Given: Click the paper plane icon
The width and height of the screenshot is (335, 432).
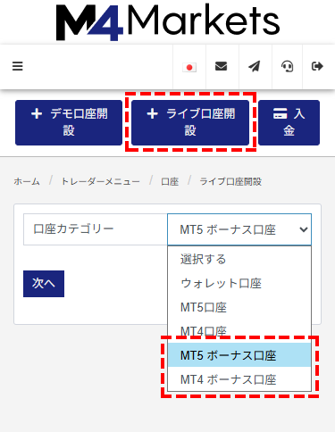Looking at the screenshot, I should coord(255,66).
